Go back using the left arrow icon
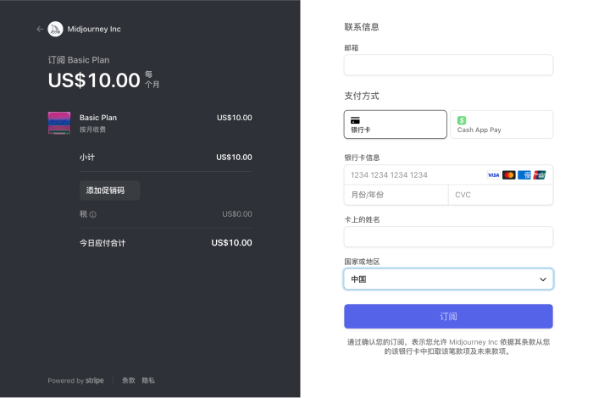The height and width of the screenshot is (398, 593). pyautogui.click(x=40, y=29)
